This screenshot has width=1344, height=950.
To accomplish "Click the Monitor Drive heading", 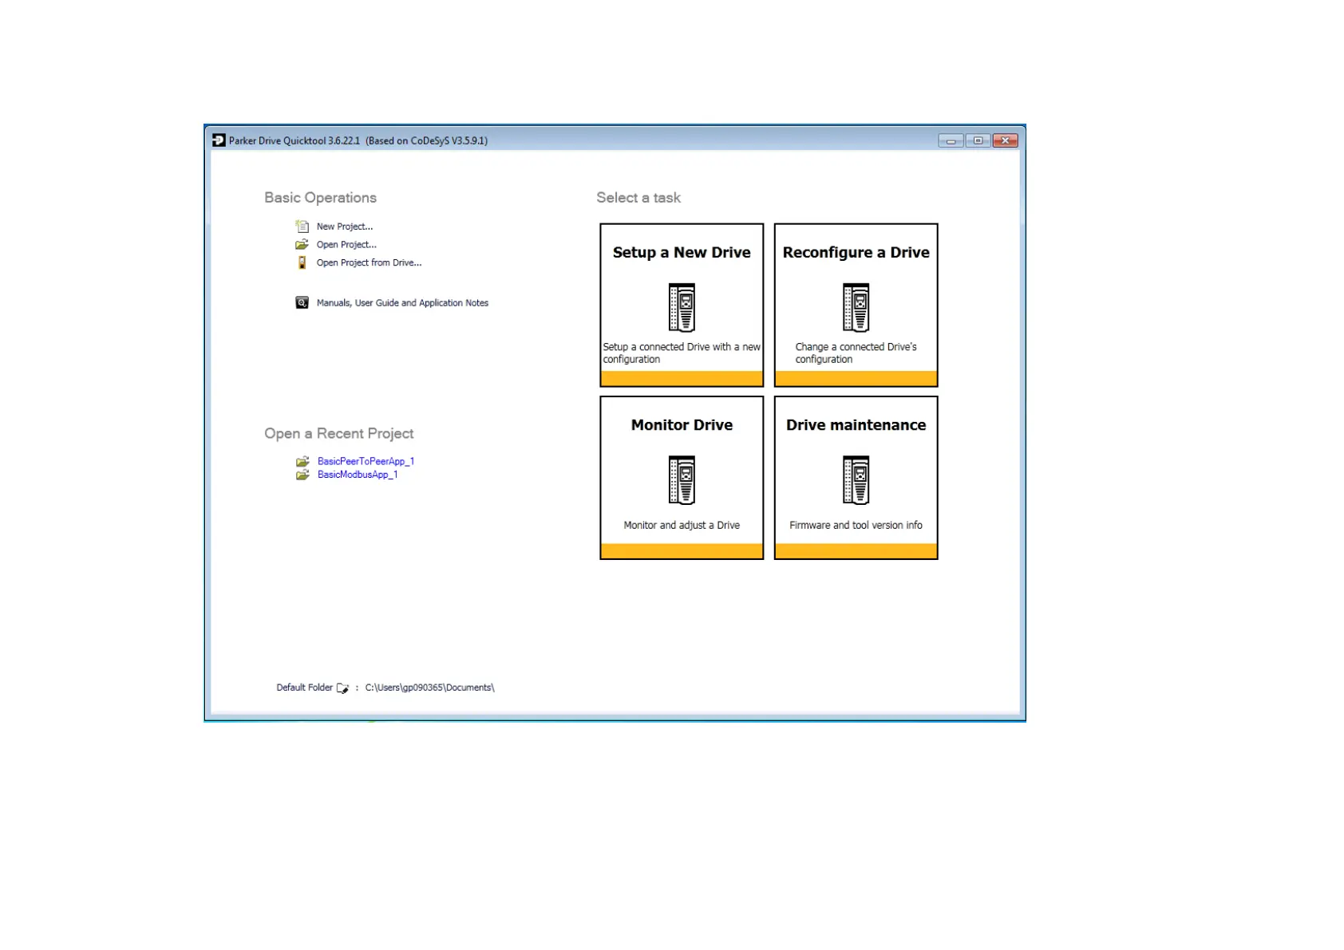I will tap(682, 425).
